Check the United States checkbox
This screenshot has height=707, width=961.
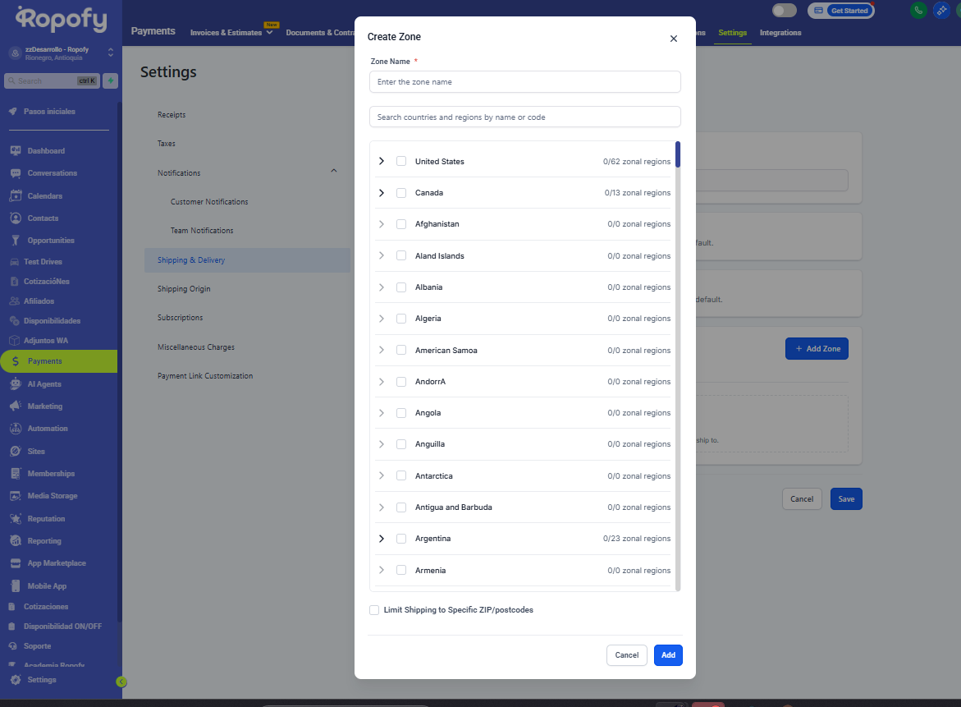point(401,162)
